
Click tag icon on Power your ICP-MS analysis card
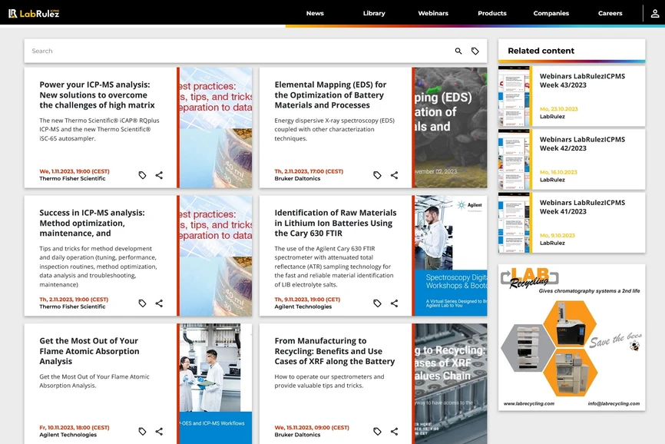(x=143, y=175)
